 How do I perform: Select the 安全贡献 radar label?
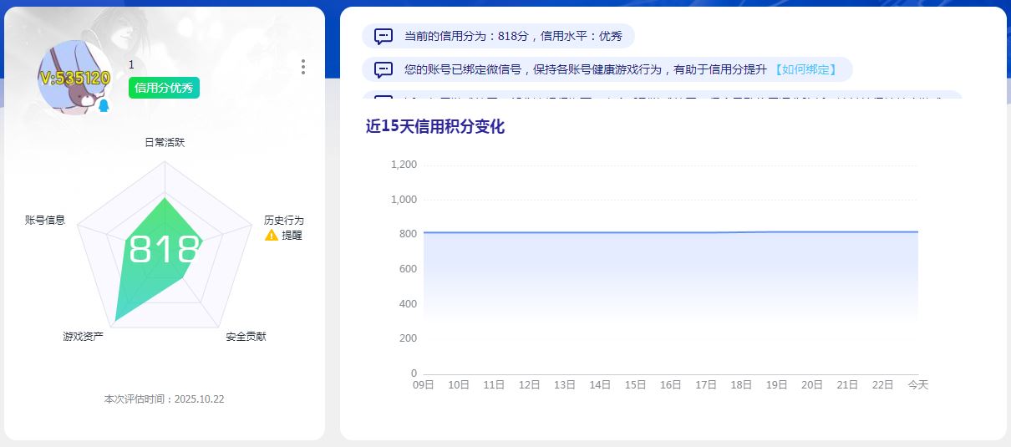tap(246, 337)
